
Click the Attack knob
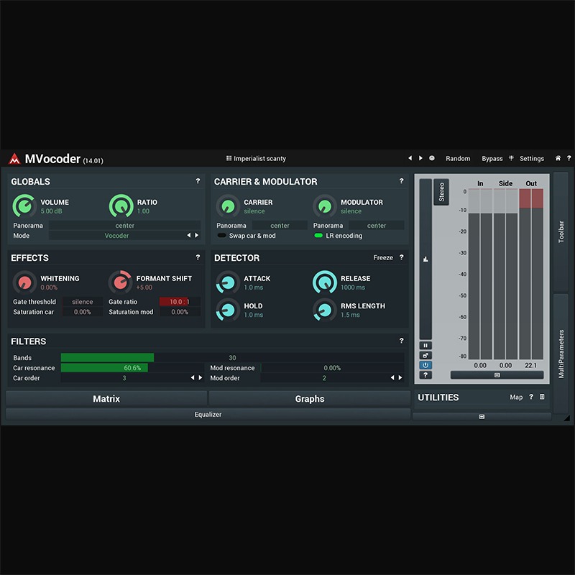point(228,282)
